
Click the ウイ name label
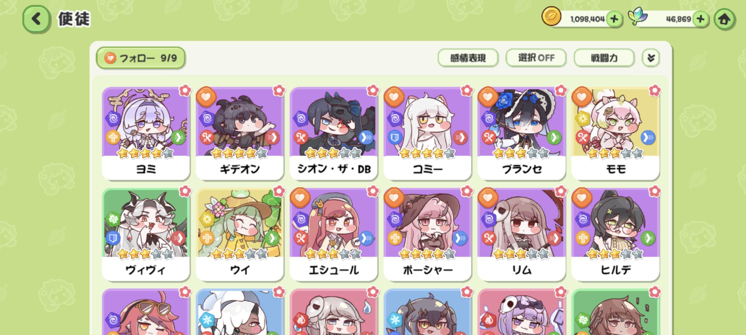[x=240, y=270]
